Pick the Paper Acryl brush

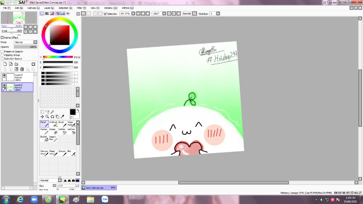53,153
